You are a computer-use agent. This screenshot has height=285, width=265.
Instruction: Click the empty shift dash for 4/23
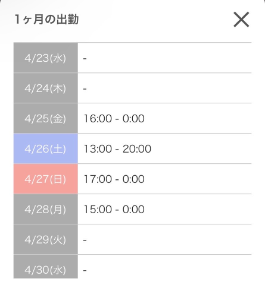[85, 59]
